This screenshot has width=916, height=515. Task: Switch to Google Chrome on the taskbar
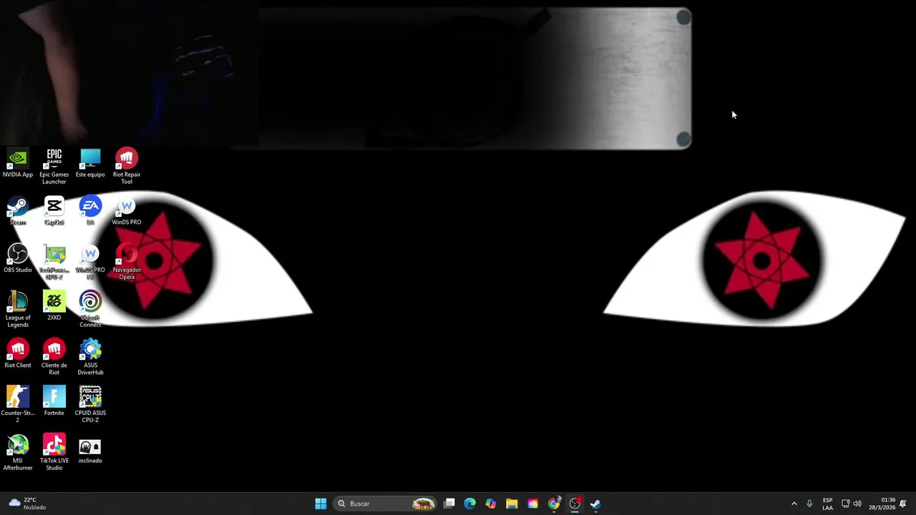coord(554,504)
